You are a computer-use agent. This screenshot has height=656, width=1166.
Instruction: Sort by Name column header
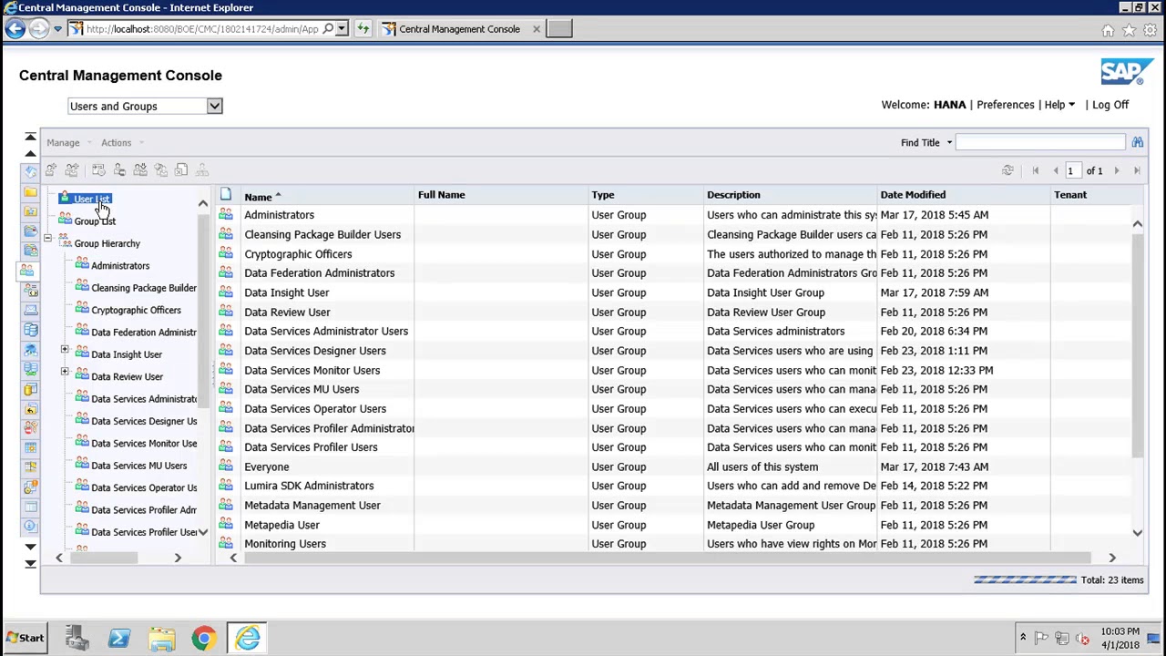click(x=258, y=197)
